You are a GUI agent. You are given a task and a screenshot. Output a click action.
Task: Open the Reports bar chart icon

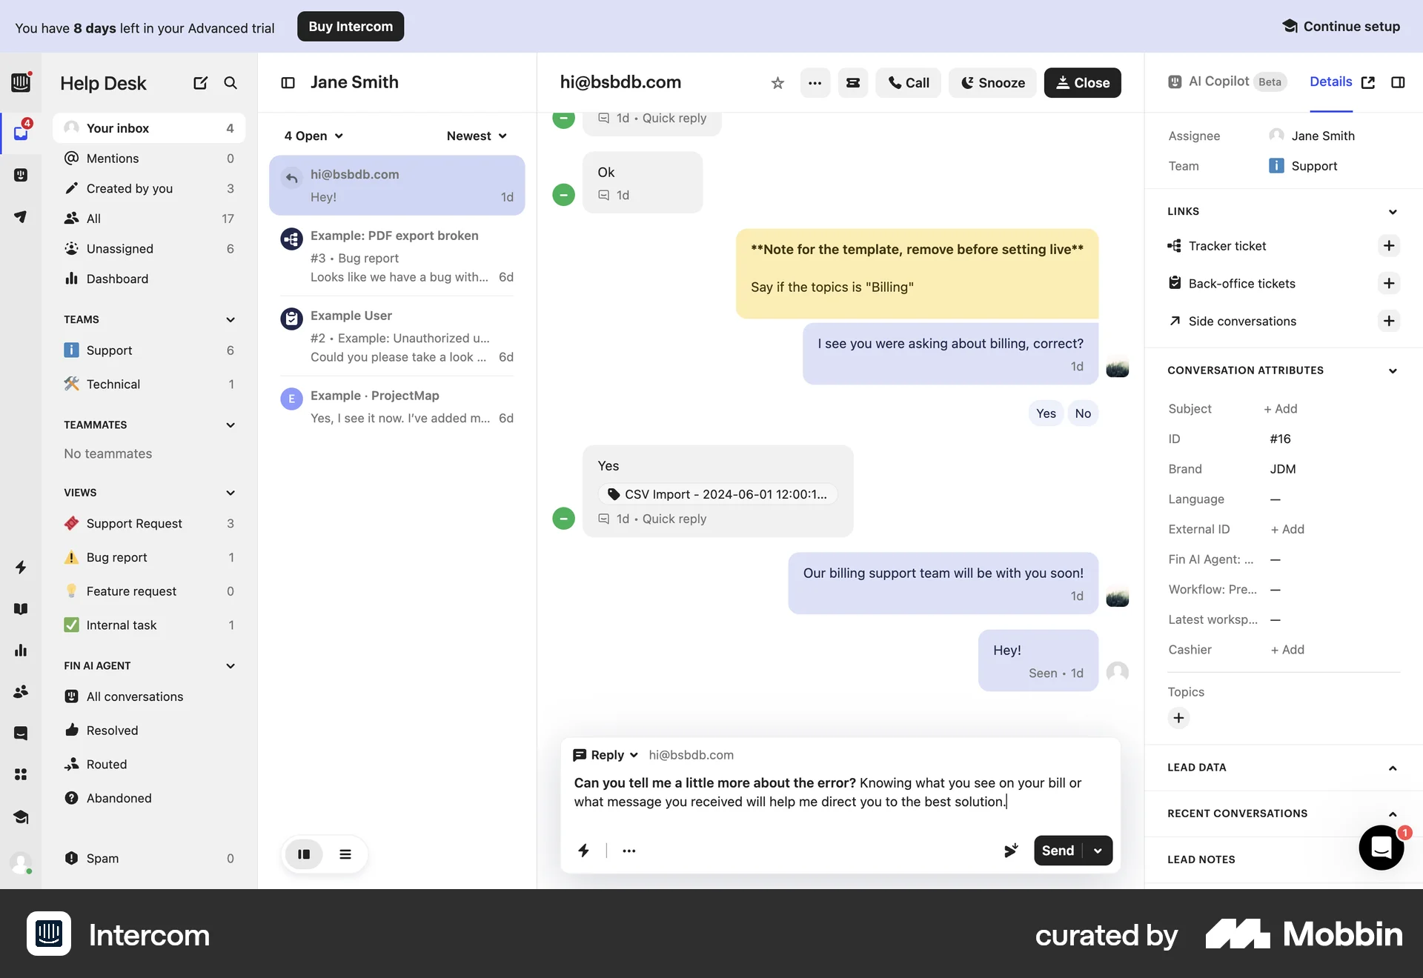(21, 651)
